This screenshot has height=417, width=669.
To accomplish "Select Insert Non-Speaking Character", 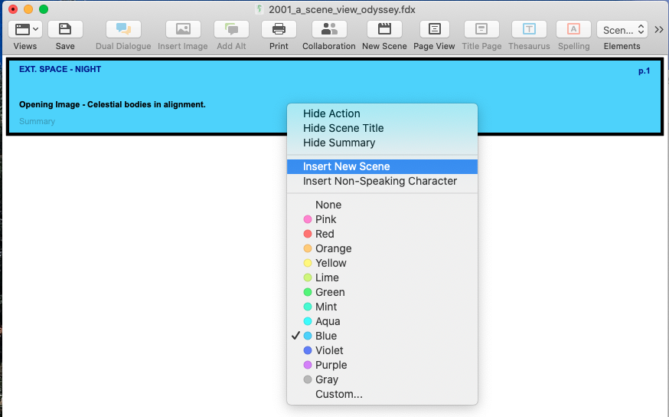I will coord(380,181).
